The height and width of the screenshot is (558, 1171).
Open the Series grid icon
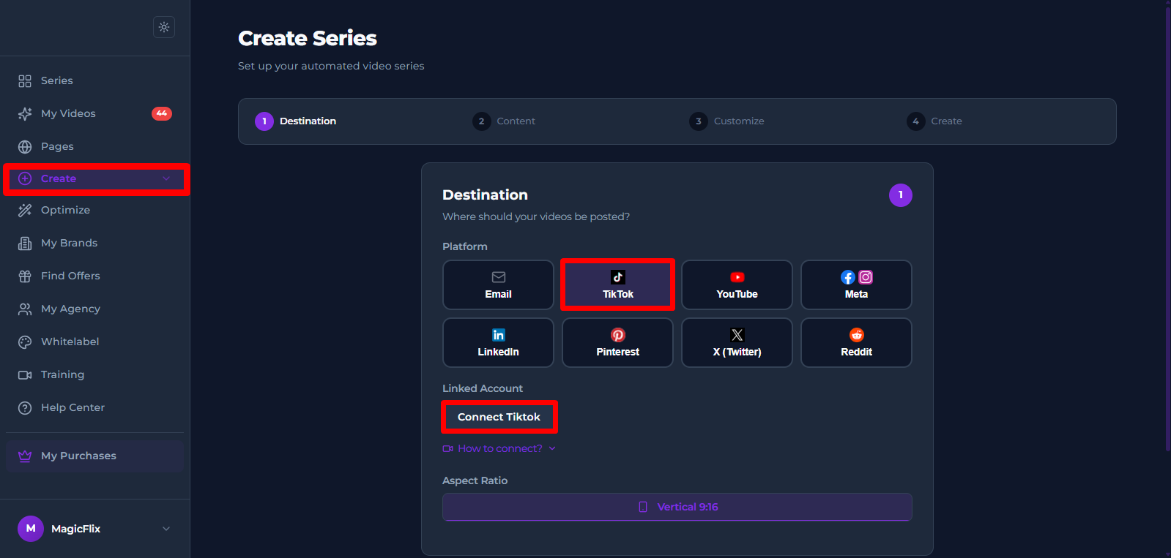pyautogui.click(x=25, y=80)
